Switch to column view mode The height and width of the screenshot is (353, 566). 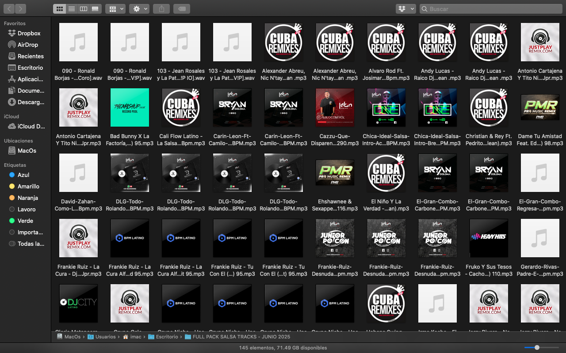(83, 9)
